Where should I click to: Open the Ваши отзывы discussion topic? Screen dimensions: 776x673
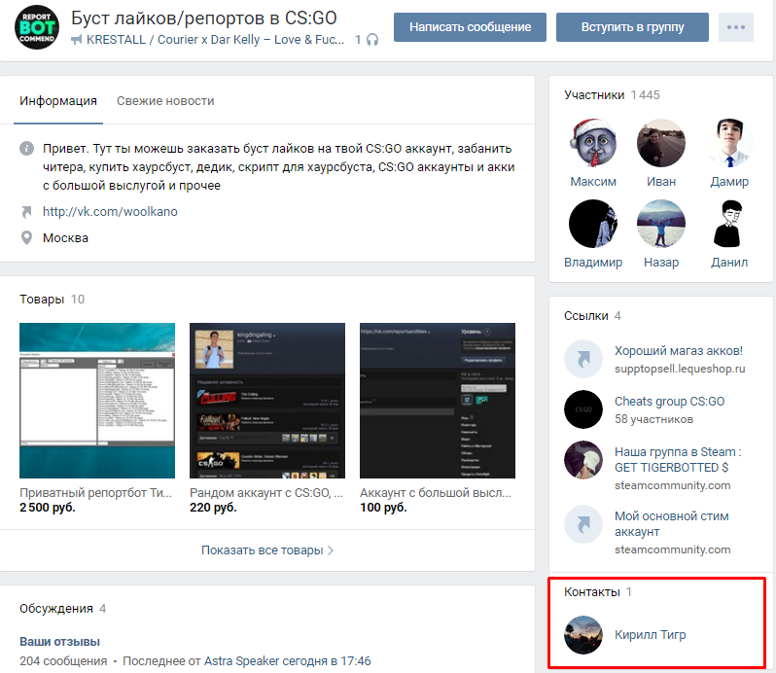point(60,642)
